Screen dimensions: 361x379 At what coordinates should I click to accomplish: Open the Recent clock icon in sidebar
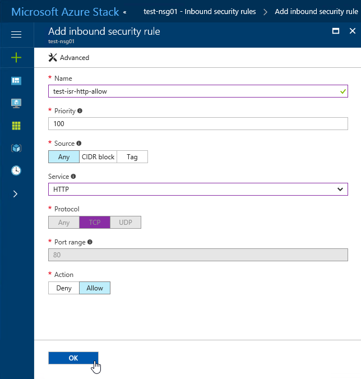[16, 170]
